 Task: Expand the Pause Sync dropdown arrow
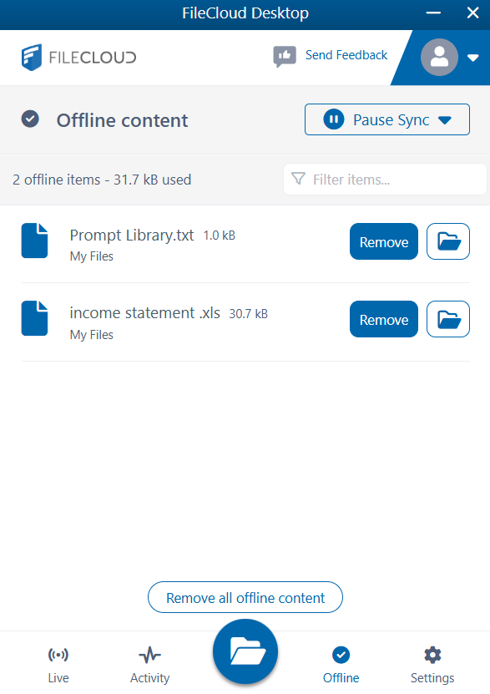(x=445, y=120)
